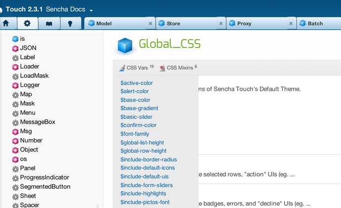Click the pink icon beside os
The height and width of the screenshot is (208, 341).
(x=15, y=159)
